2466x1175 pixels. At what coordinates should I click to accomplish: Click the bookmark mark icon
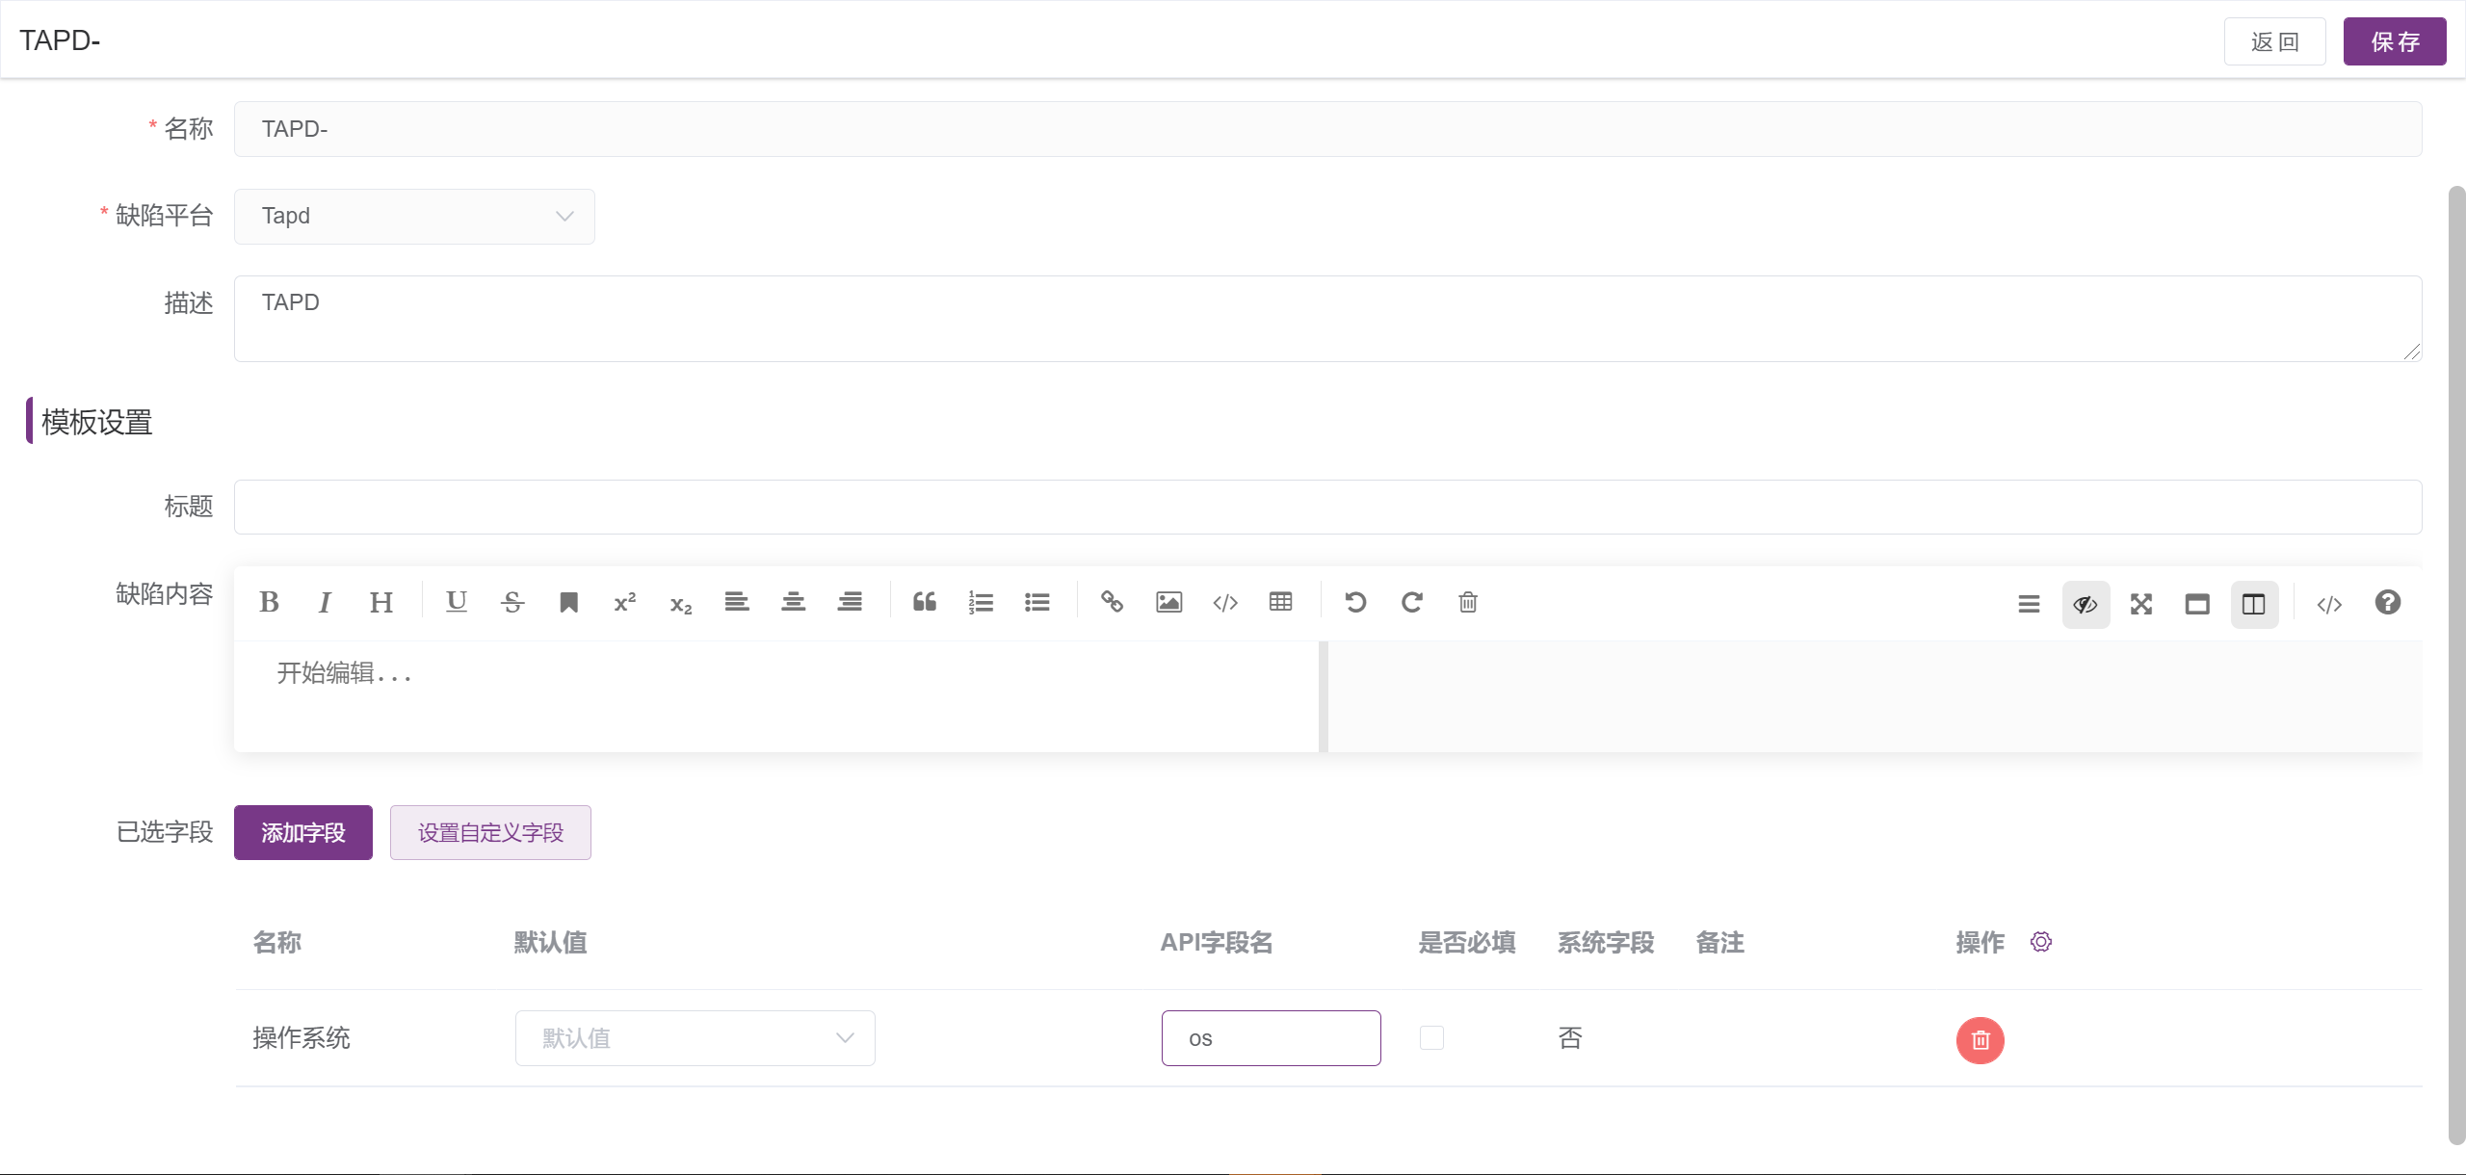(568, 603)
